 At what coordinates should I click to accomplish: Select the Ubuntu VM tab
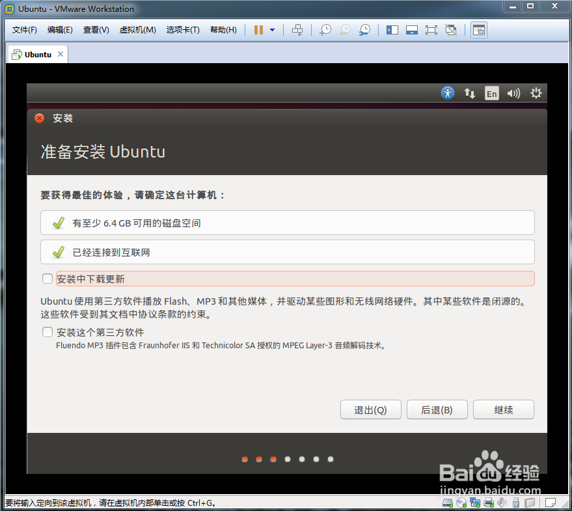tap(38, 55)
